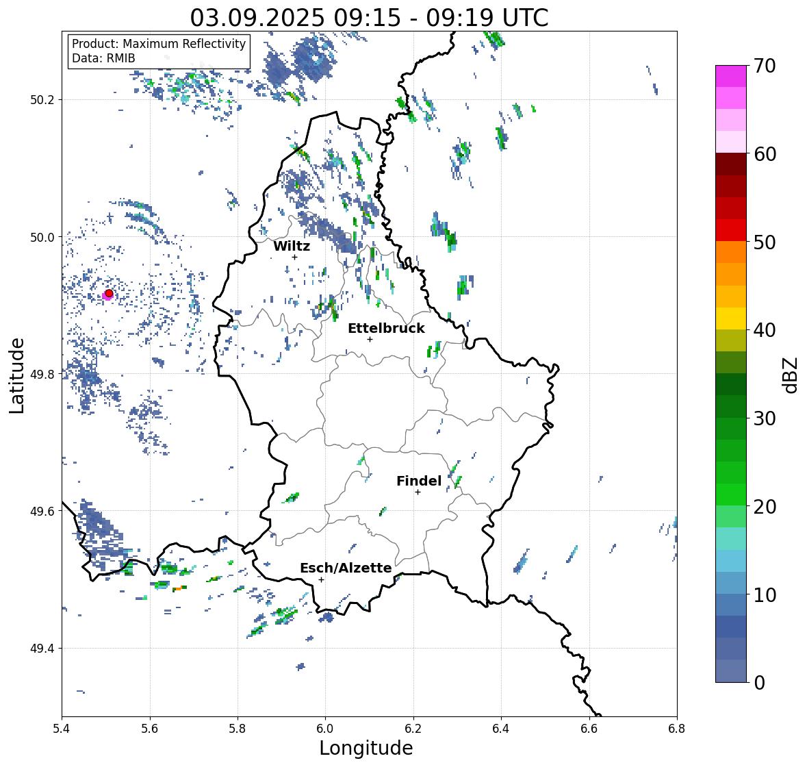Click the plus marker below Ettelbruck
Viewport: 807px width, 765px height.
coord(370,339)
